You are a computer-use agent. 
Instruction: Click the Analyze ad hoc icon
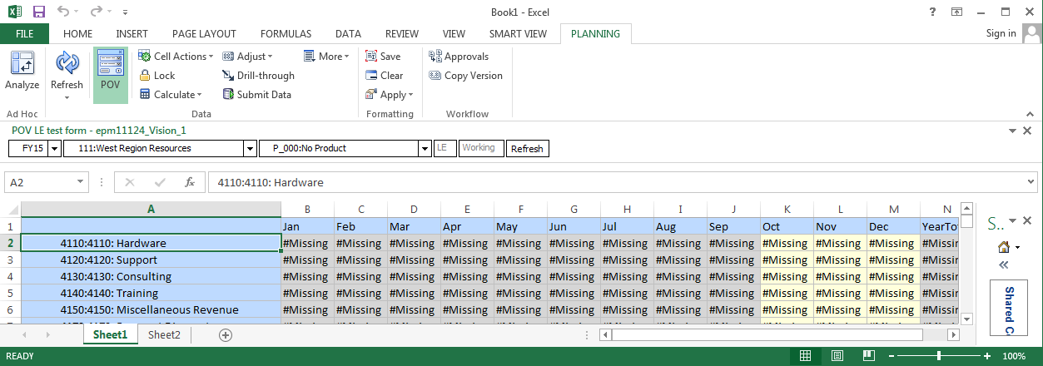tap(22, 71)
